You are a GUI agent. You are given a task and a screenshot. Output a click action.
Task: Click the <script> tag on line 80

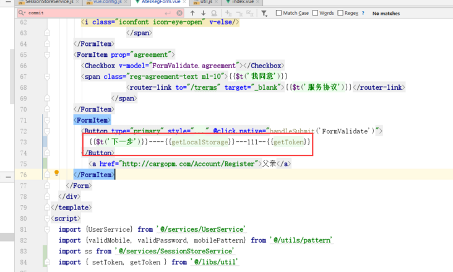tap(66, 219)
